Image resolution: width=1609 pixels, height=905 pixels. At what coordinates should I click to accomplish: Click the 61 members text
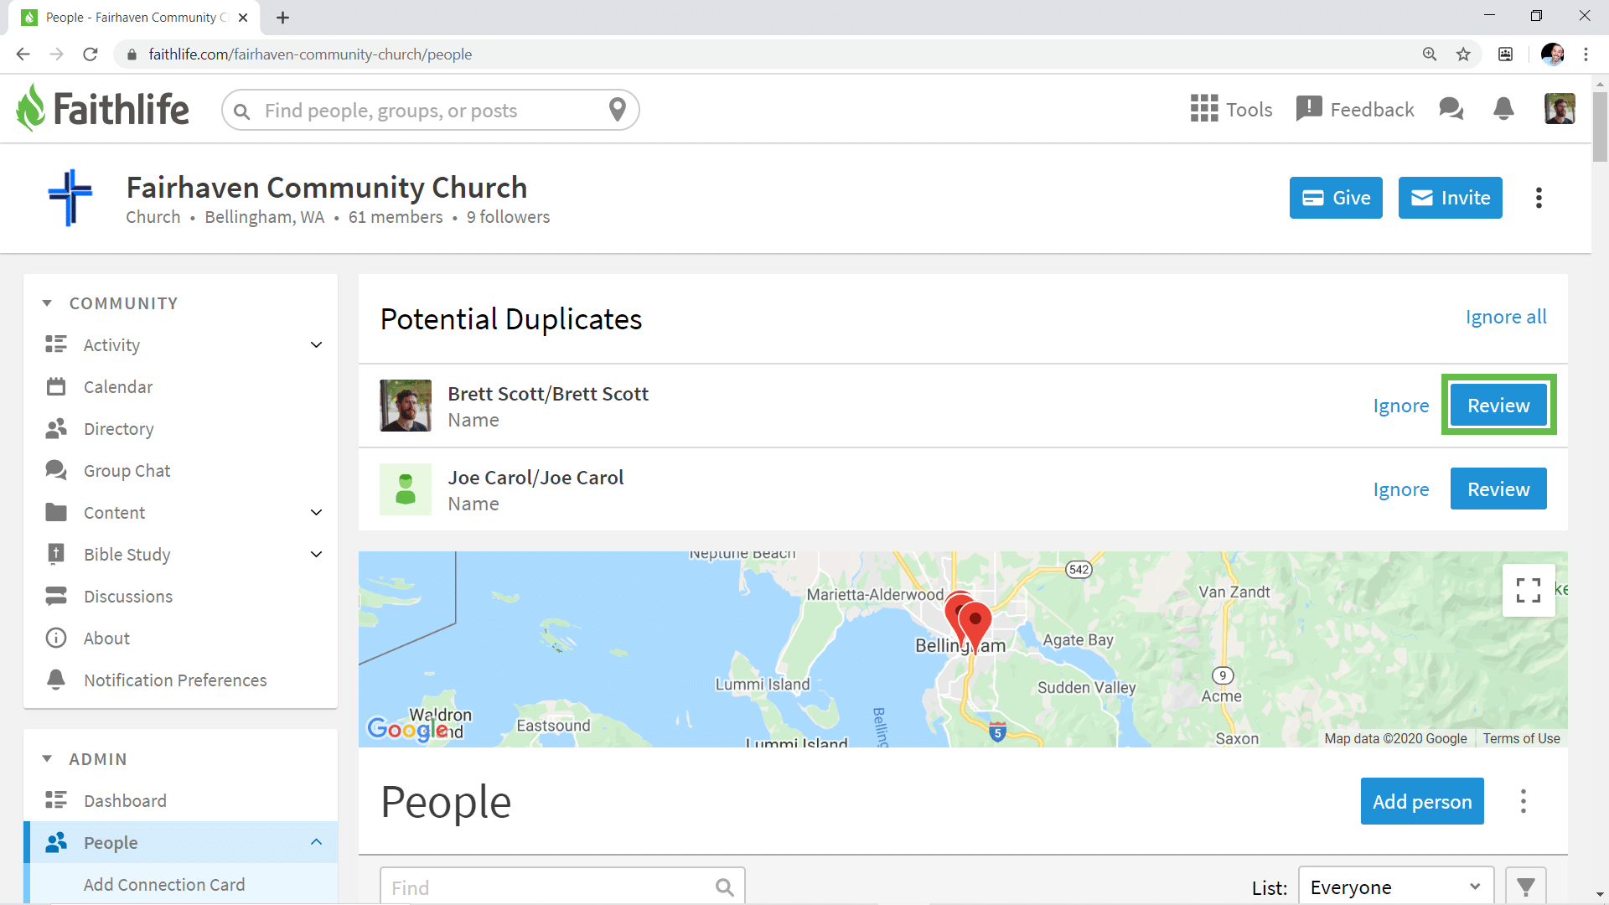click(396, 217)
